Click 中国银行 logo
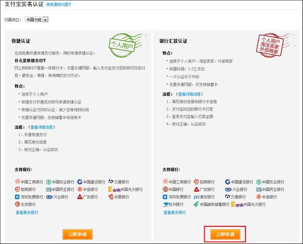The width and height of the screenshot is (303, 244). [x=173, y=189]
